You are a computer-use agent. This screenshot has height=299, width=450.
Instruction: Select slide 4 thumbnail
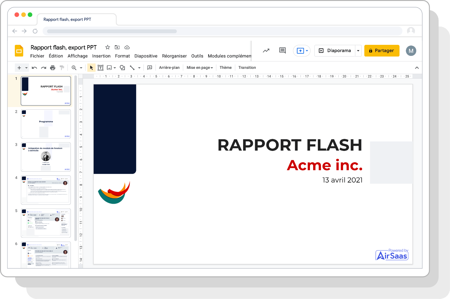(46, 190)
